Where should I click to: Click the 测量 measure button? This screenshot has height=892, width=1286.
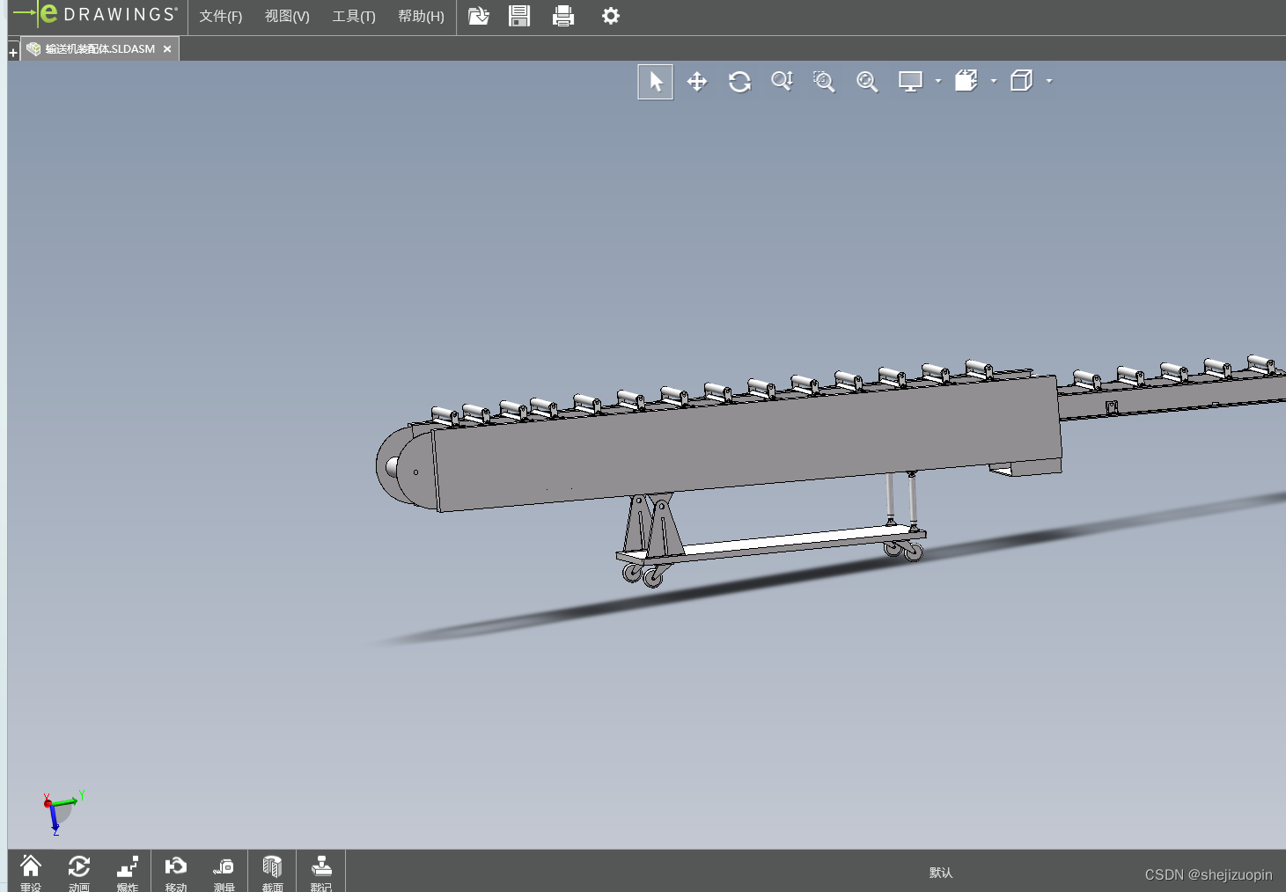click(224, 873)
